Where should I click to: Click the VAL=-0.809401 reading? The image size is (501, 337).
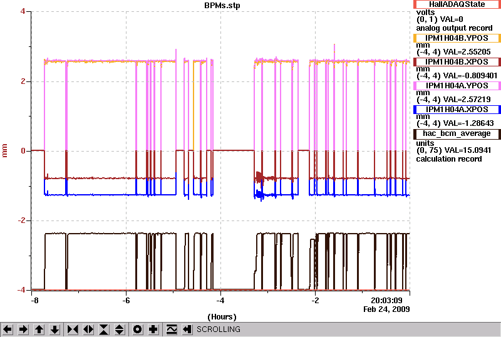471,76
